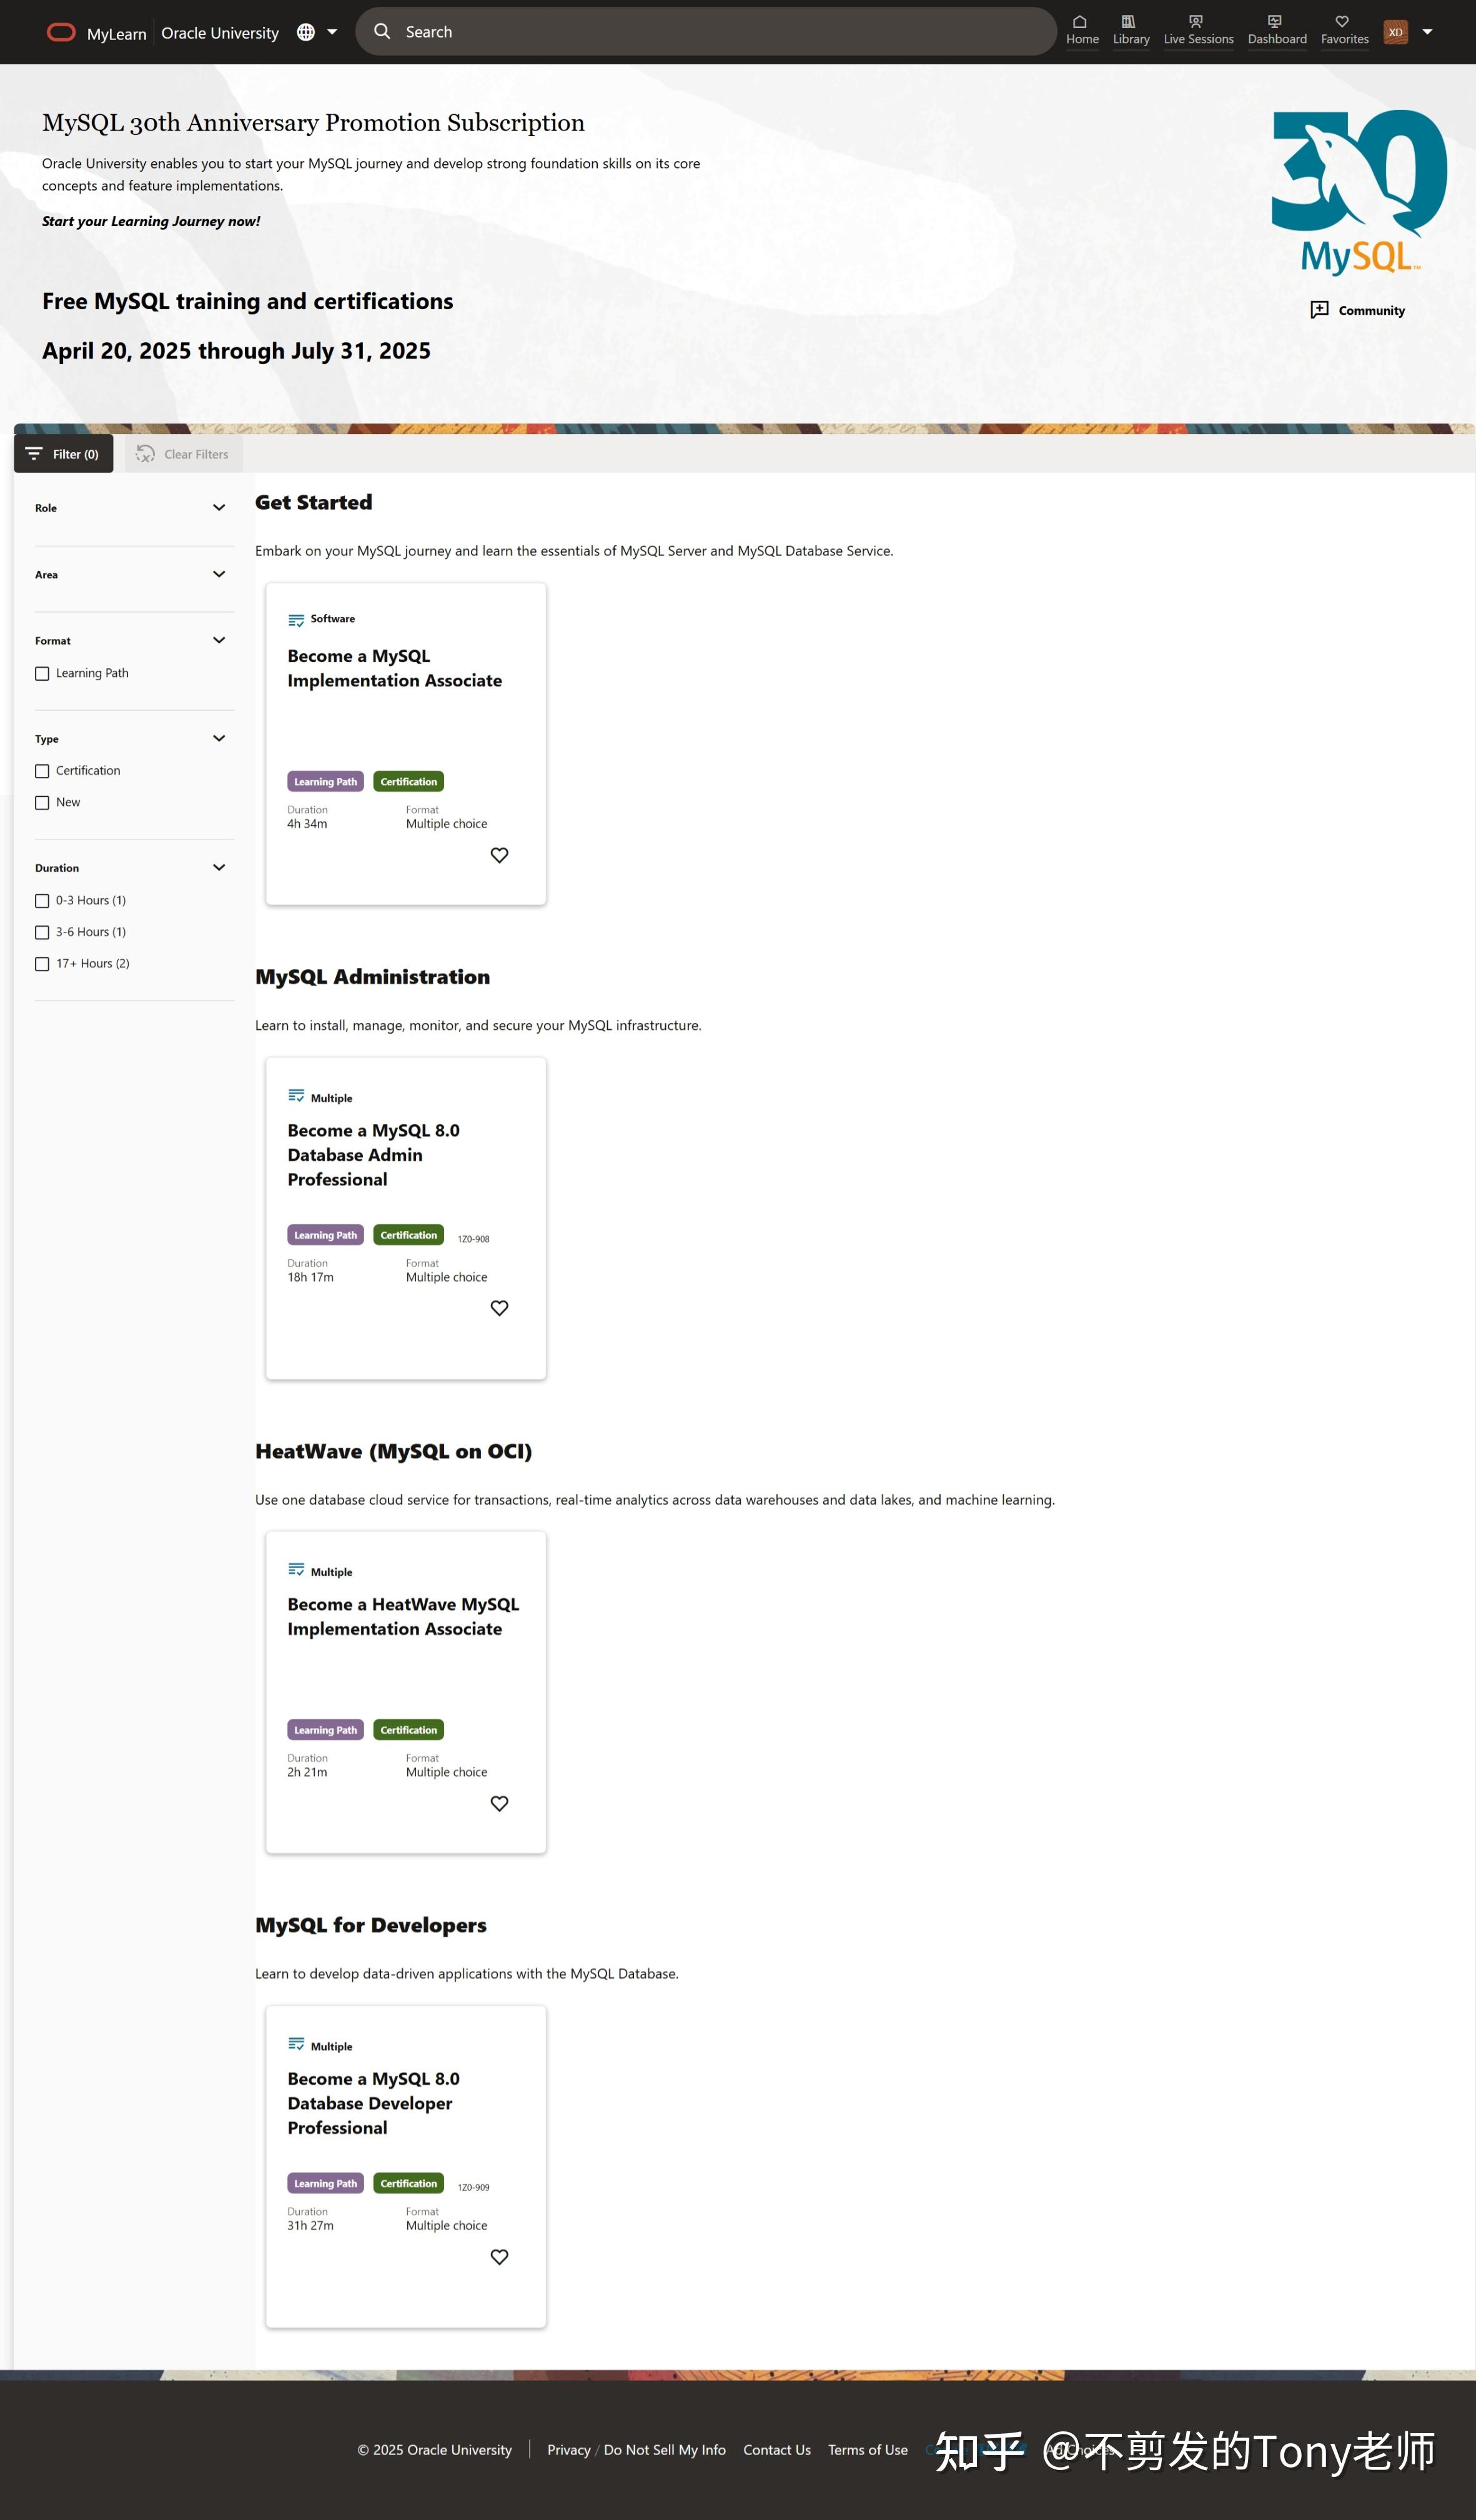The height and width of the screenshot is (2520, 1476).
Task: Check the Learning Path format filter
Action: click(x=42, y=674)
